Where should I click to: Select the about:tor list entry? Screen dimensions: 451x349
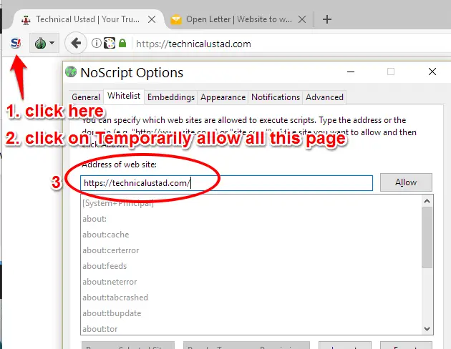[252, 329]
